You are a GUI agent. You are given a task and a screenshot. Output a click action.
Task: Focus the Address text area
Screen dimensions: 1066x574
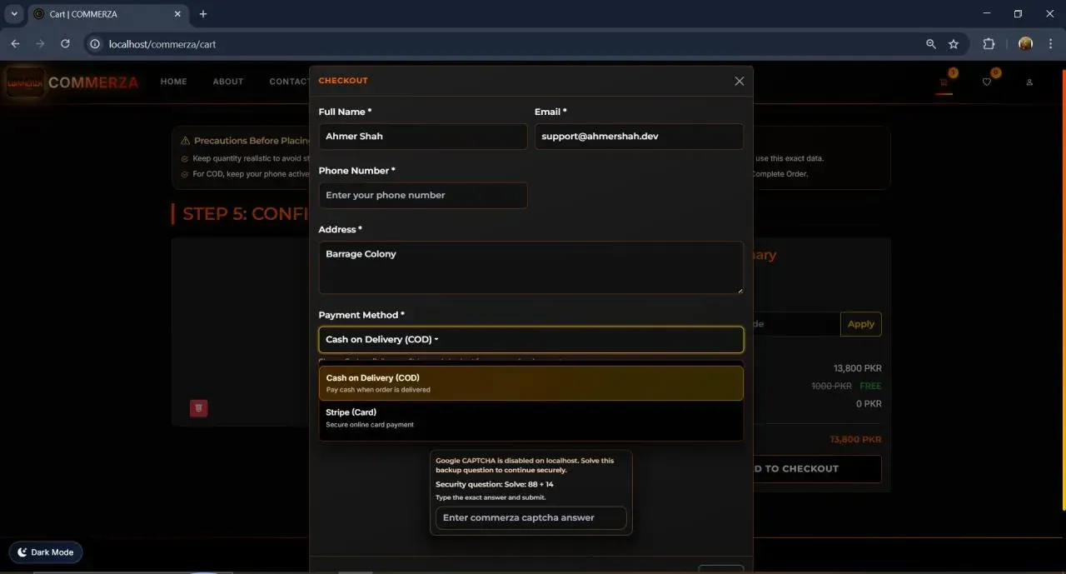(x=531, y=267)
